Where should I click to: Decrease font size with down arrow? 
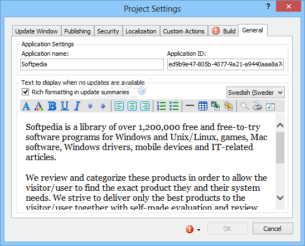coord(103,106)
